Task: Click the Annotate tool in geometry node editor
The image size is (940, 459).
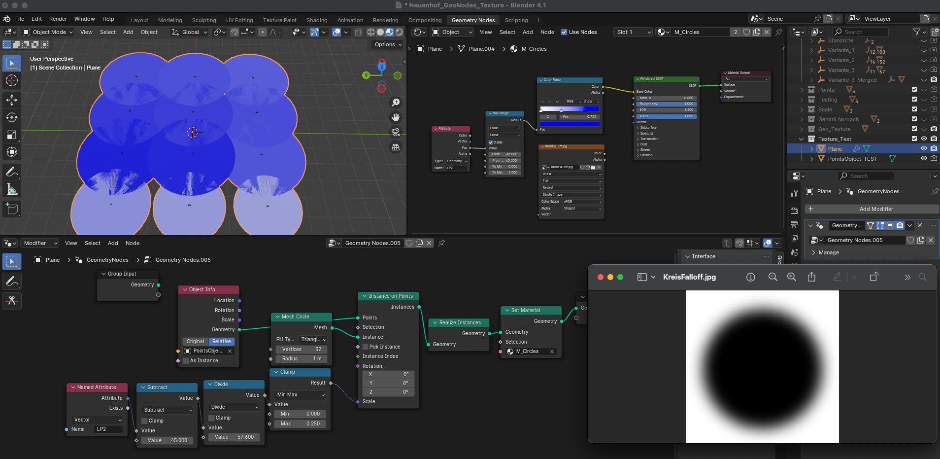Action: pos(12,282)
